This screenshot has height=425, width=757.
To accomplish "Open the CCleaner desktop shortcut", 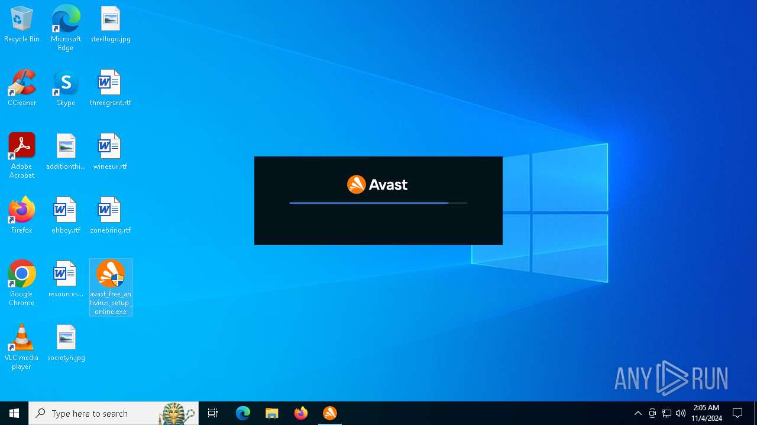I will click(x=22, y=89).
